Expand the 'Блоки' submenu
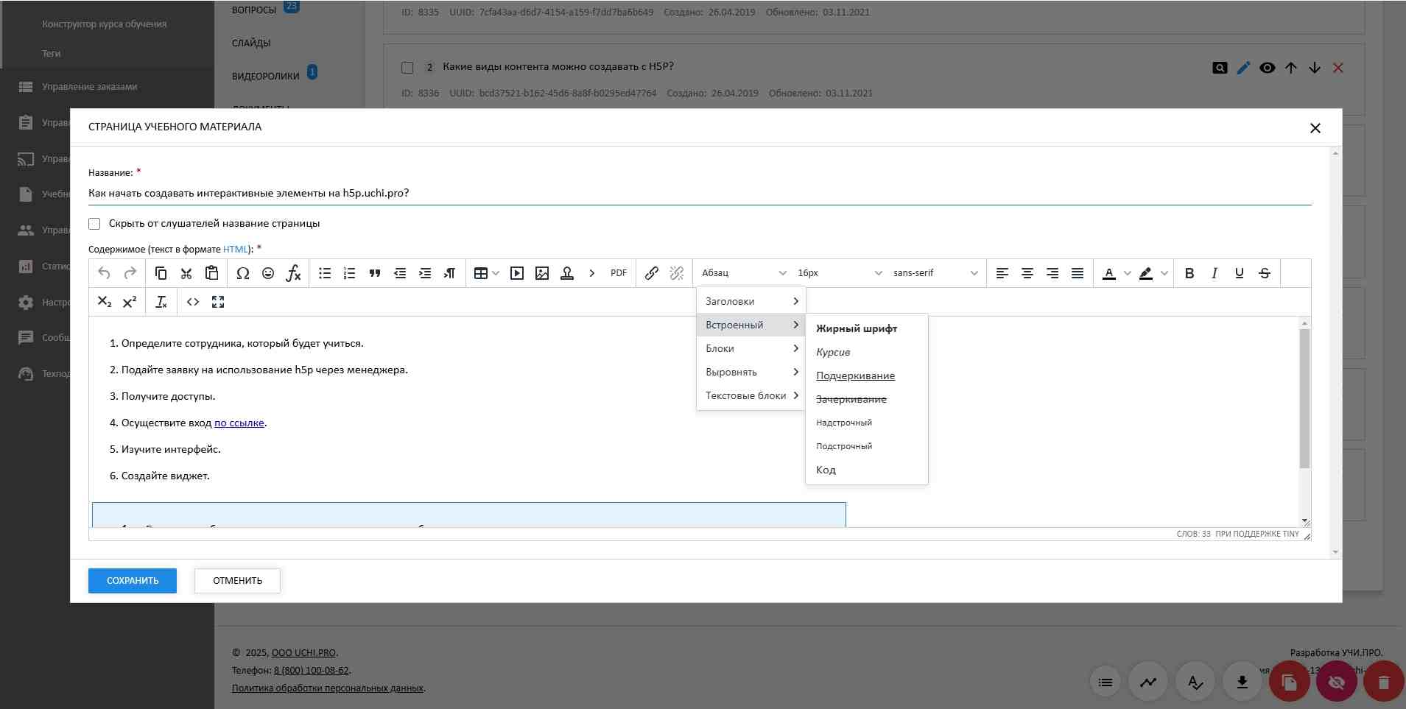Image resolution: width=1406 pixels, height=709 pixels. [x=751, y=348]
